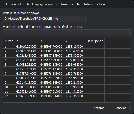Click Z value 1554.958000
This screenshot has height=114, width=134.
pos(74,78)
